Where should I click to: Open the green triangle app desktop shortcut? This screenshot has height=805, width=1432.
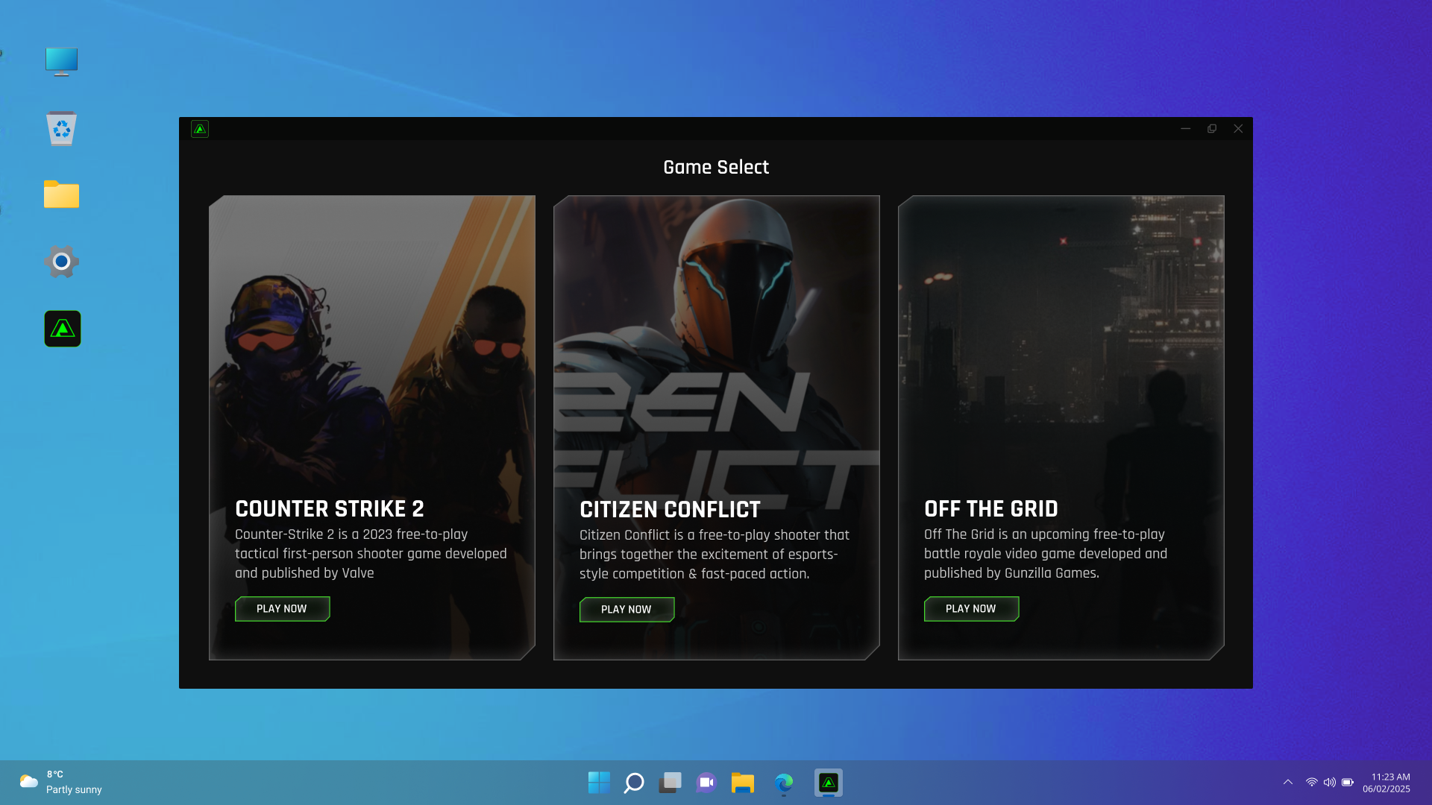pyautogui.click(x=63, y=329)
